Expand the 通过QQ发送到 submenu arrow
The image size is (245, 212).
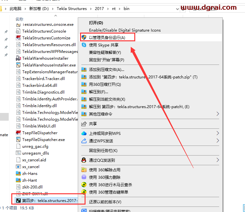(218, 160)
